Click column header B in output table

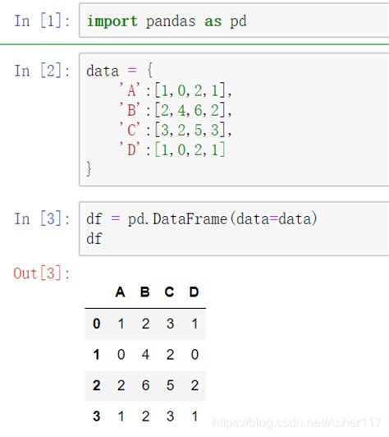point(145,292)
